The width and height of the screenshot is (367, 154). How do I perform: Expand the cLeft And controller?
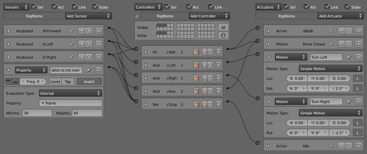(x=146, y=65)
